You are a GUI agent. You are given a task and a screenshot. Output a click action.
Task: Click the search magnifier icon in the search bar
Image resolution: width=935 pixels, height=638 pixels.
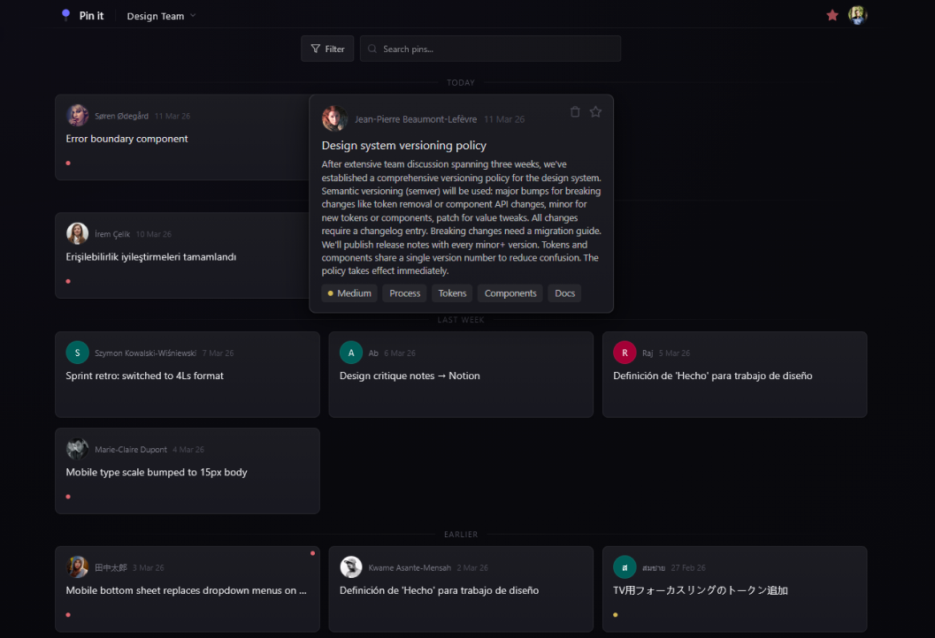[x=373, y=49]
